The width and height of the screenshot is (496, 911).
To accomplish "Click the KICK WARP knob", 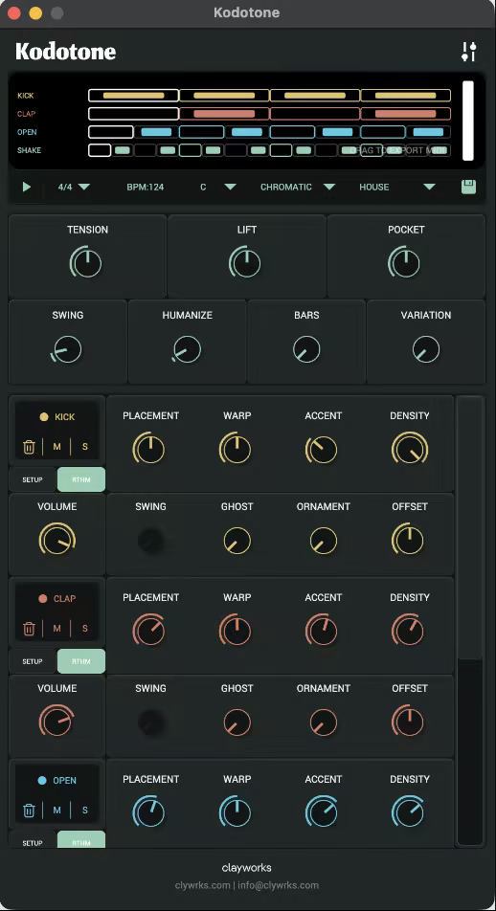I will (237, 449).
